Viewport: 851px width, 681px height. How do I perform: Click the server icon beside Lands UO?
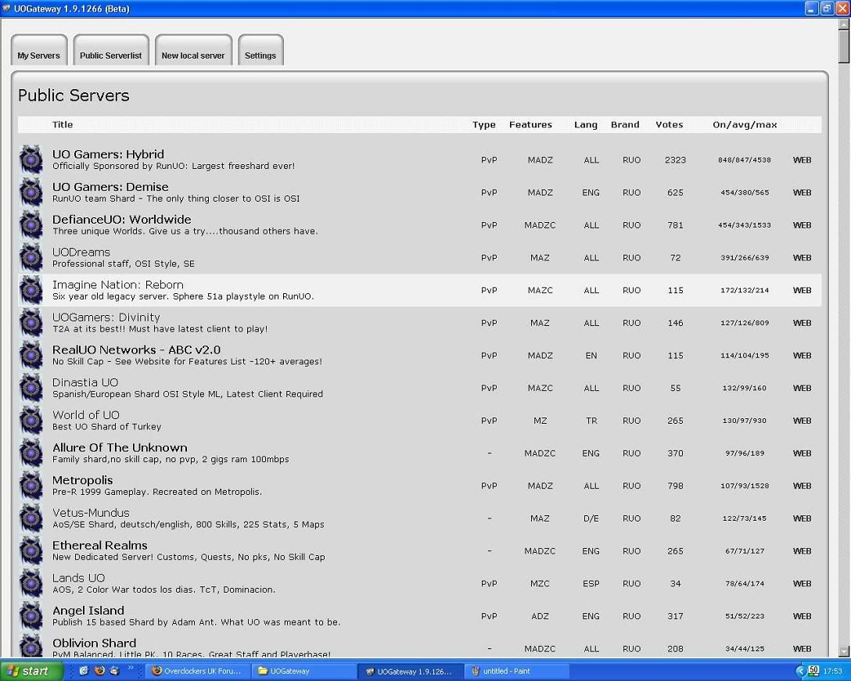(31, 582)
